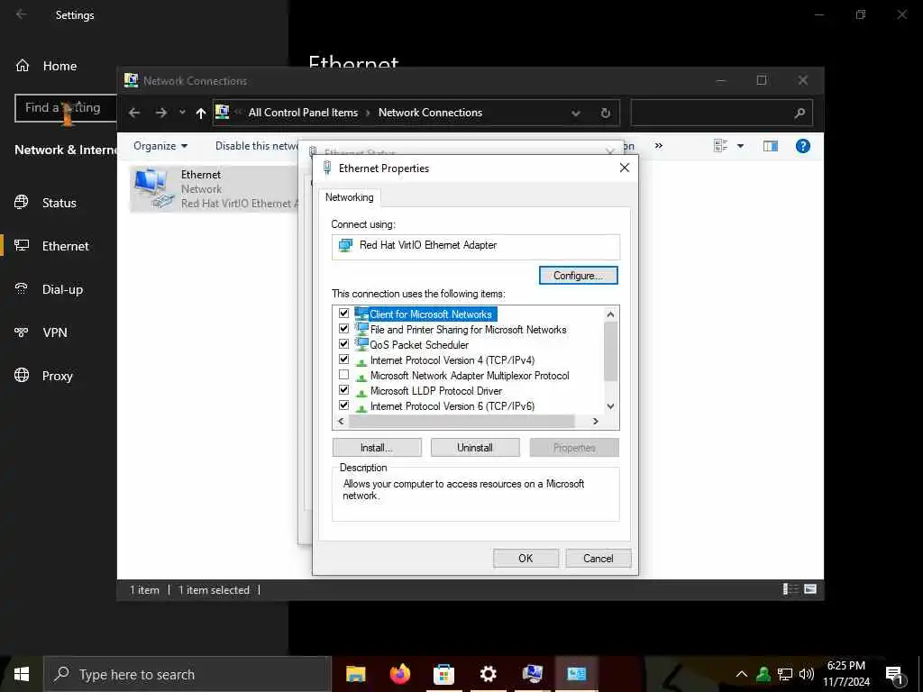The height and width of the screenshot is (692, 923).
Task: Open Network Connections help
Action: click(803, 146)
